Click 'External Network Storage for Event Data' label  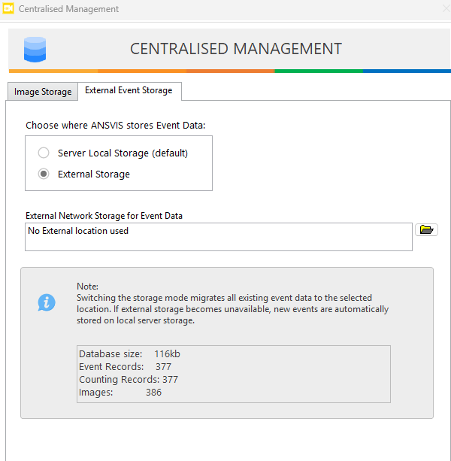[104, 216]
